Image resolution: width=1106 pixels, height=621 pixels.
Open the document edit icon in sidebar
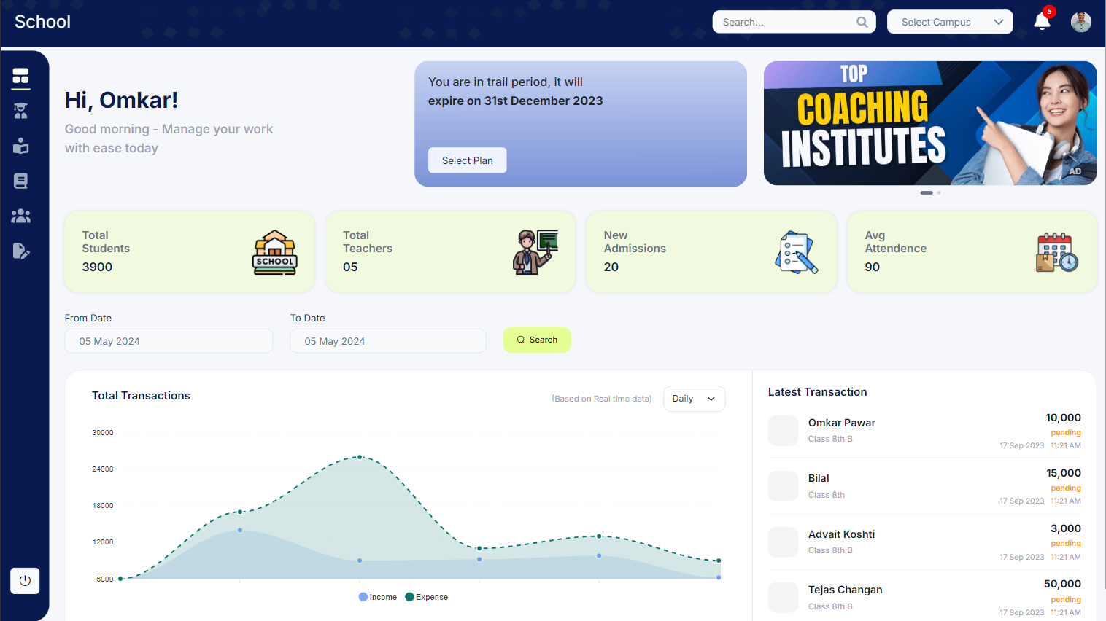(20, 251)
